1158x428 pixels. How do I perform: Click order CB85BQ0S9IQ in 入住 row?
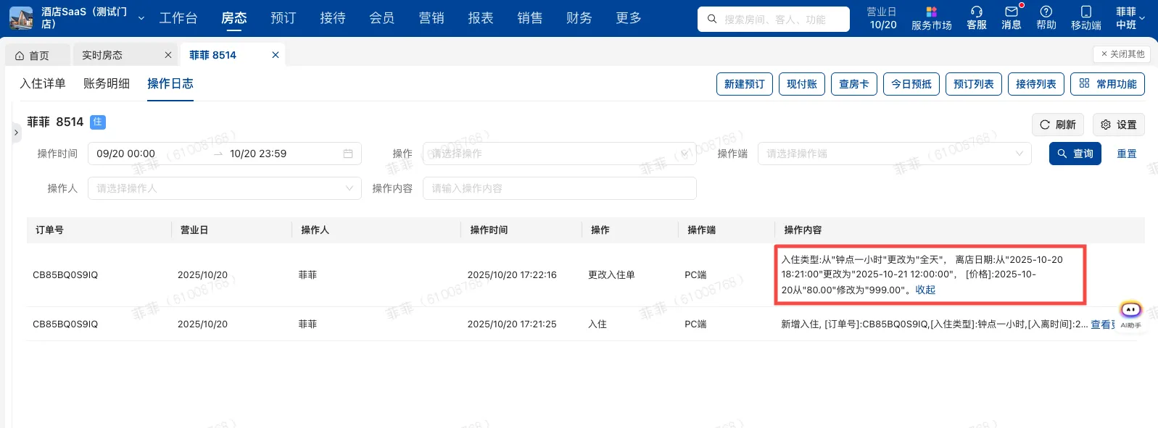(65, 324)
